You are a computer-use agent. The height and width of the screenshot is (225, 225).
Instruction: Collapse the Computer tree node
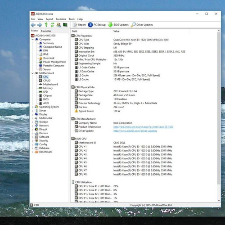32,40
